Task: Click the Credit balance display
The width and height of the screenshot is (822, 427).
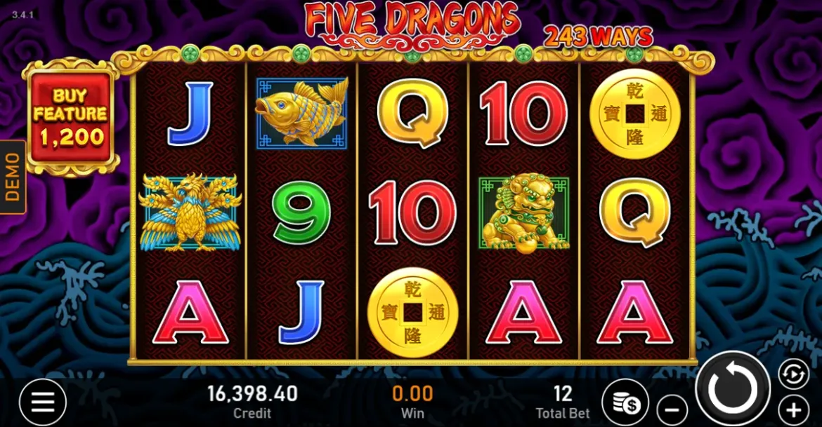Action: (x=252, y=401)
